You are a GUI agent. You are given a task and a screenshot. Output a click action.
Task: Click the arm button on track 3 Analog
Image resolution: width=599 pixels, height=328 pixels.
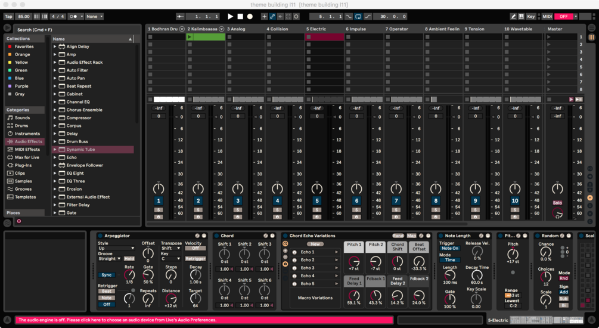[238, 217]
